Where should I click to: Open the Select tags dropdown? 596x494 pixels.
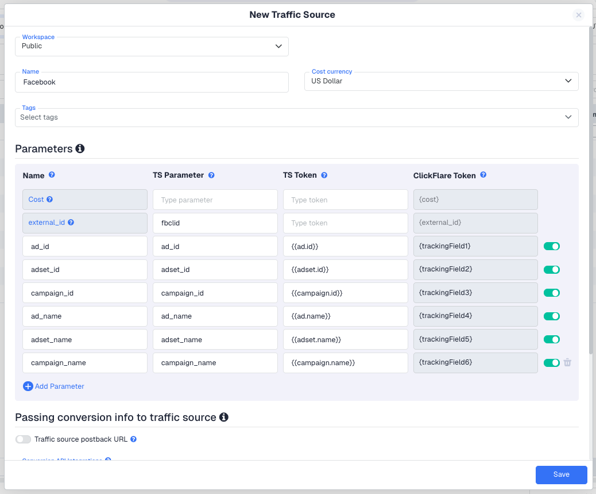click(296, 117)
